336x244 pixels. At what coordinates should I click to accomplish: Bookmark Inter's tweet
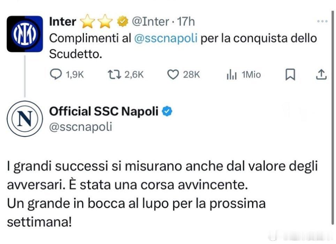[290, 74]
